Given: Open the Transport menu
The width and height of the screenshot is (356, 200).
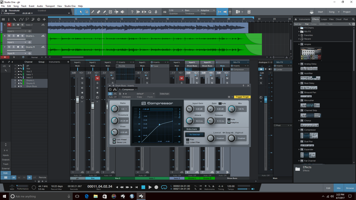Looking at the screenshot, I should pos(50,6).
